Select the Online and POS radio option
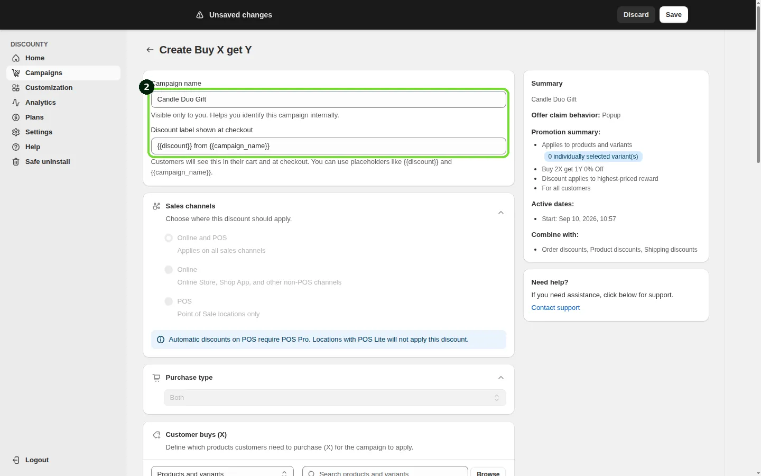The image size is (761, 476). [x=169, y=238]
